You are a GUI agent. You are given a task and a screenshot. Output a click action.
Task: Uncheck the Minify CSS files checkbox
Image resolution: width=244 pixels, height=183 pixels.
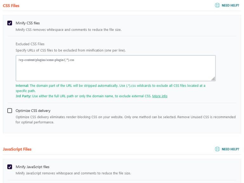pos(10,23)
